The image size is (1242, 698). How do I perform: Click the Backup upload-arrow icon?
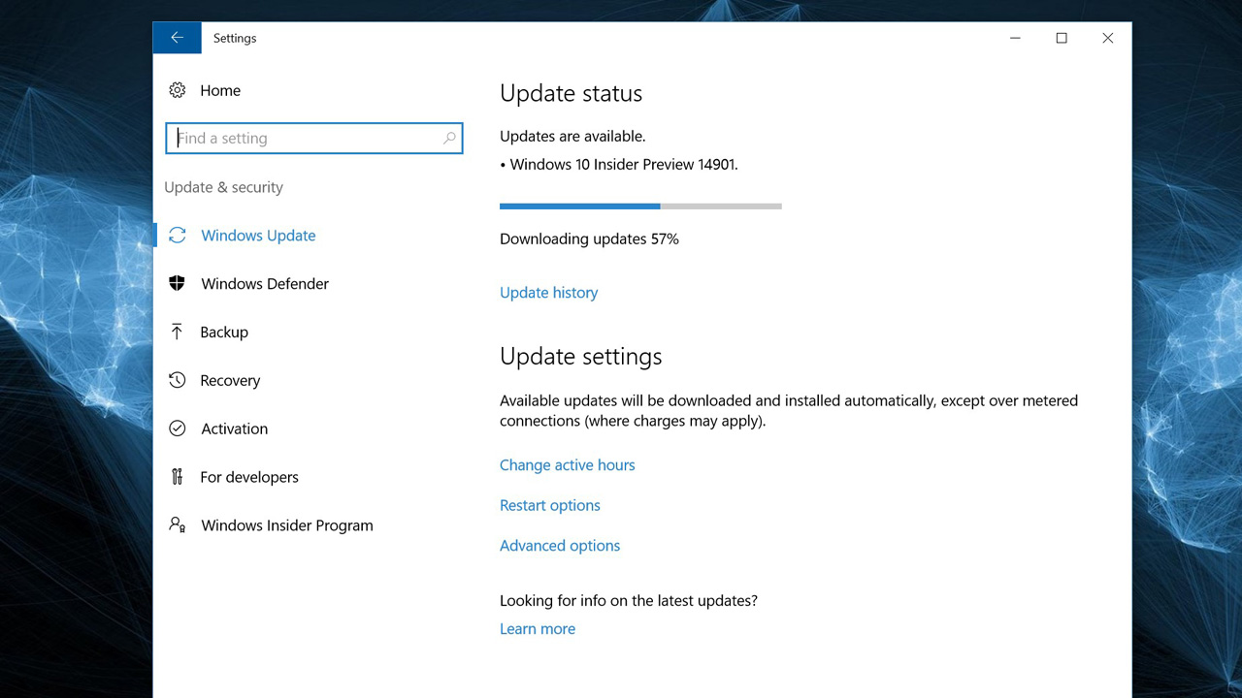178,332
